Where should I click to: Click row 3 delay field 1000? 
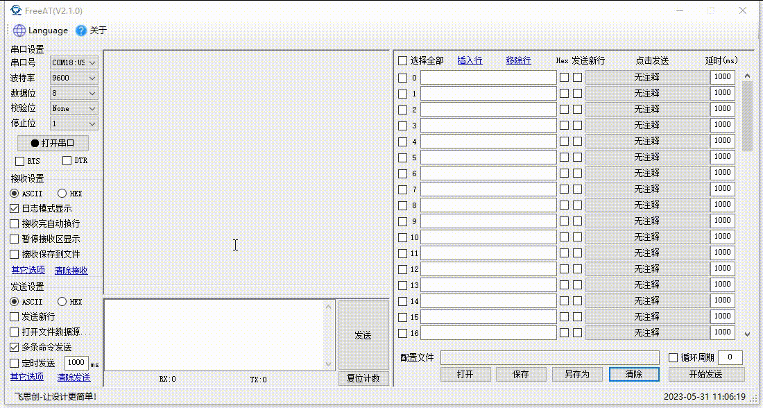click(x=723, y=125)
